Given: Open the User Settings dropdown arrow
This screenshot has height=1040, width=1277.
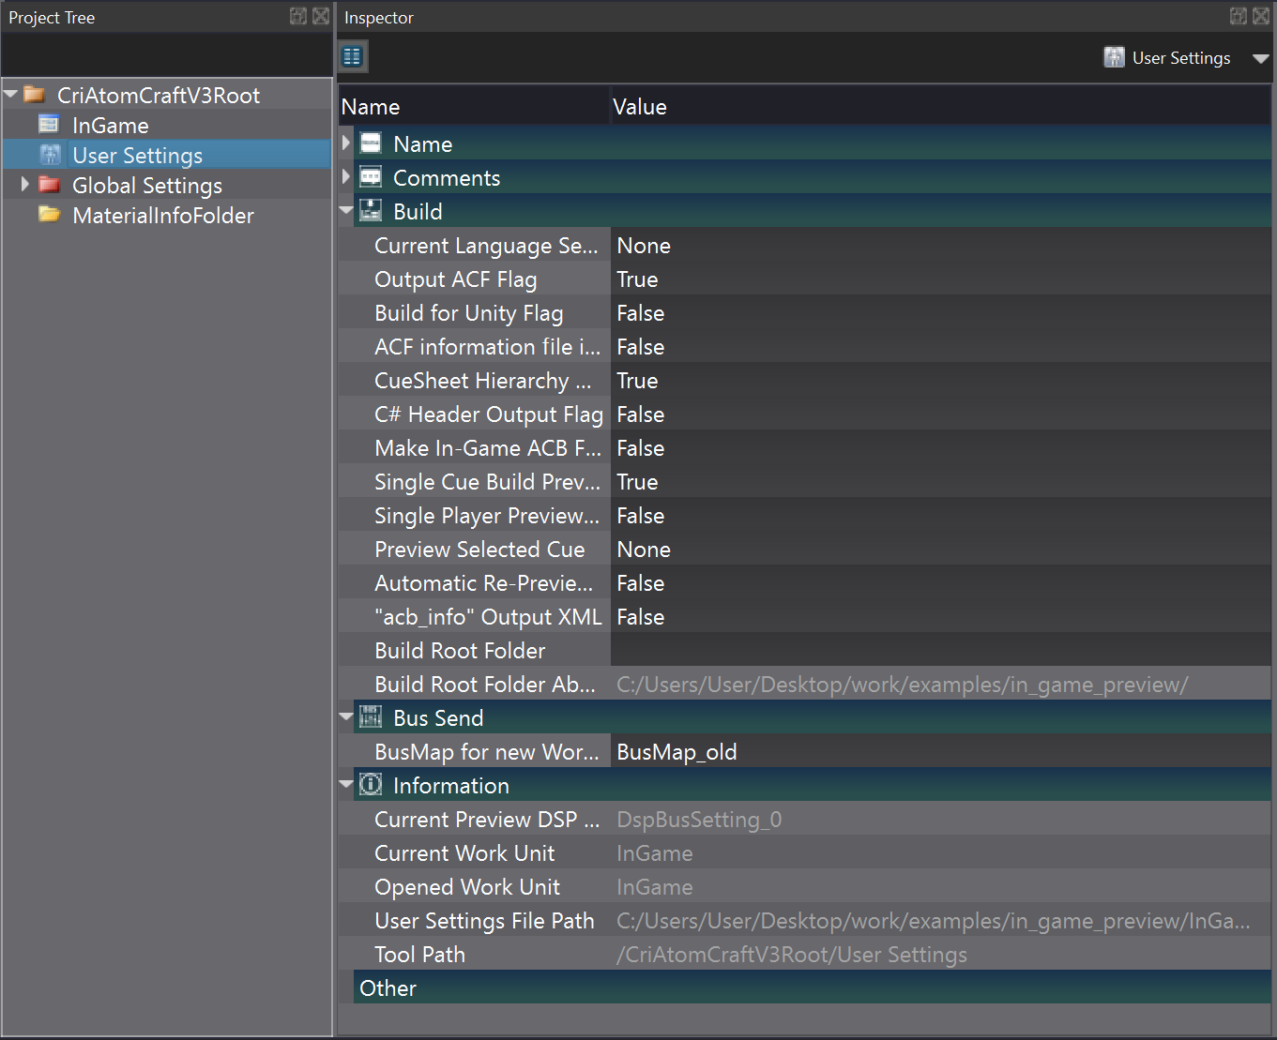Looking at the screenshot, I should tap(1260, 58).
